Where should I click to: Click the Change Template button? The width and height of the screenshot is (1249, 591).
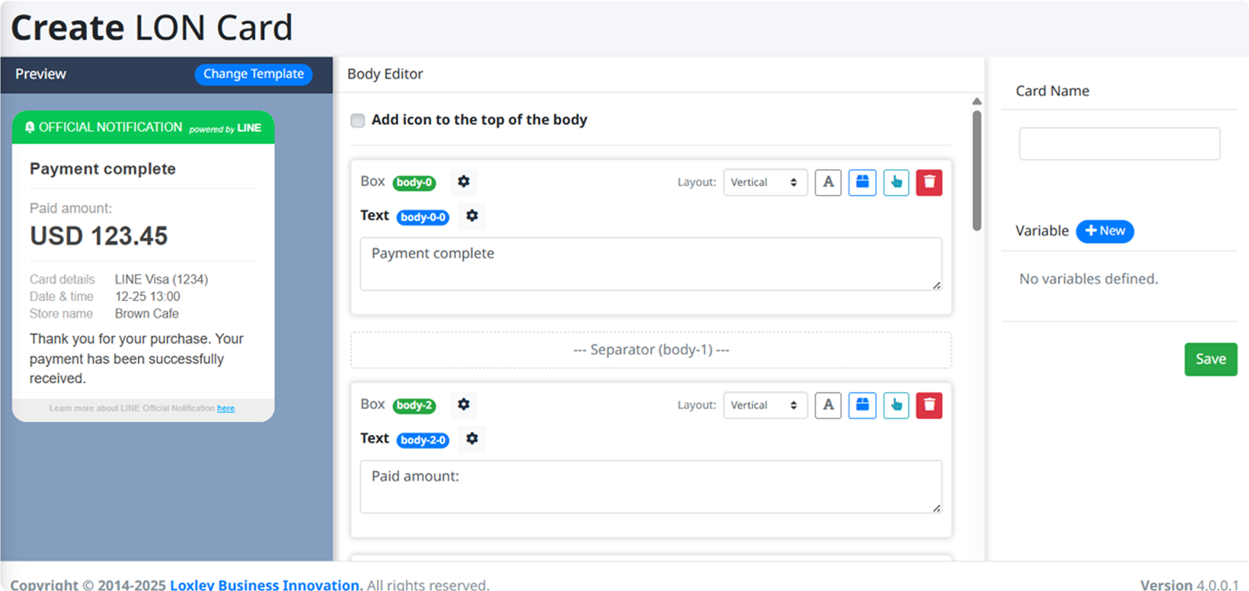(x=253, y=74)
